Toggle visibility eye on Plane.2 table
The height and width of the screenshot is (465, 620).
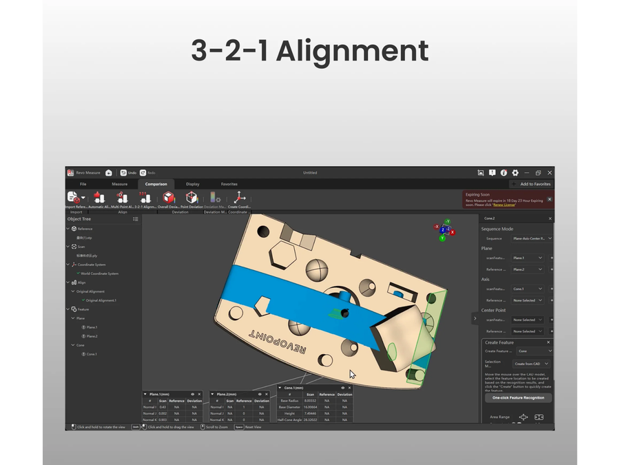[x=260, y=394]
